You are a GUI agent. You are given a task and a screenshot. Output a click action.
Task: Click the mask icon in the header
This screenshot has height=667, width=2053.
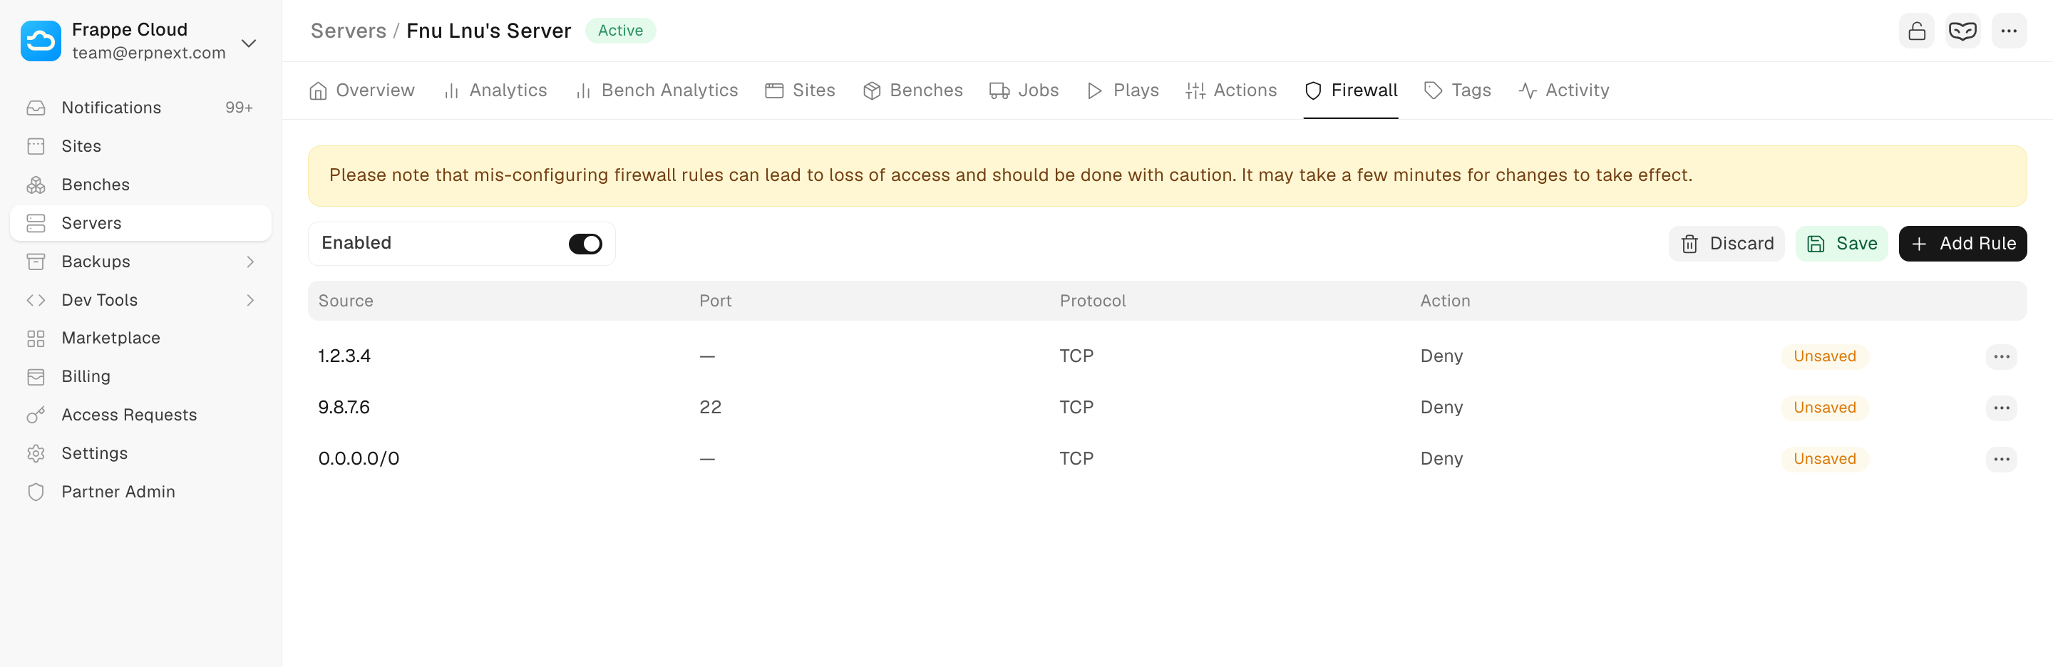[1961, 31]
